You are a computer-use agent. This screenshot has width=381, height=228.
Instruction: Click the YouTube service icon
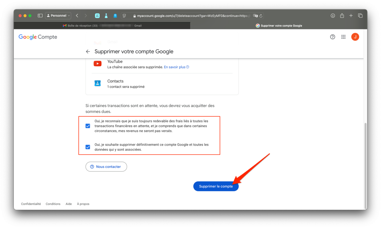(x=97, y=64)
